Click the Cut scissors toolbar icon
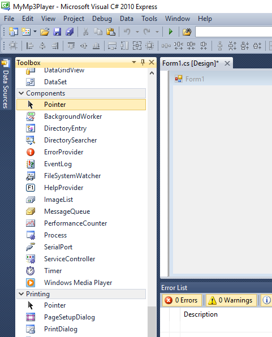 (85, 32)
